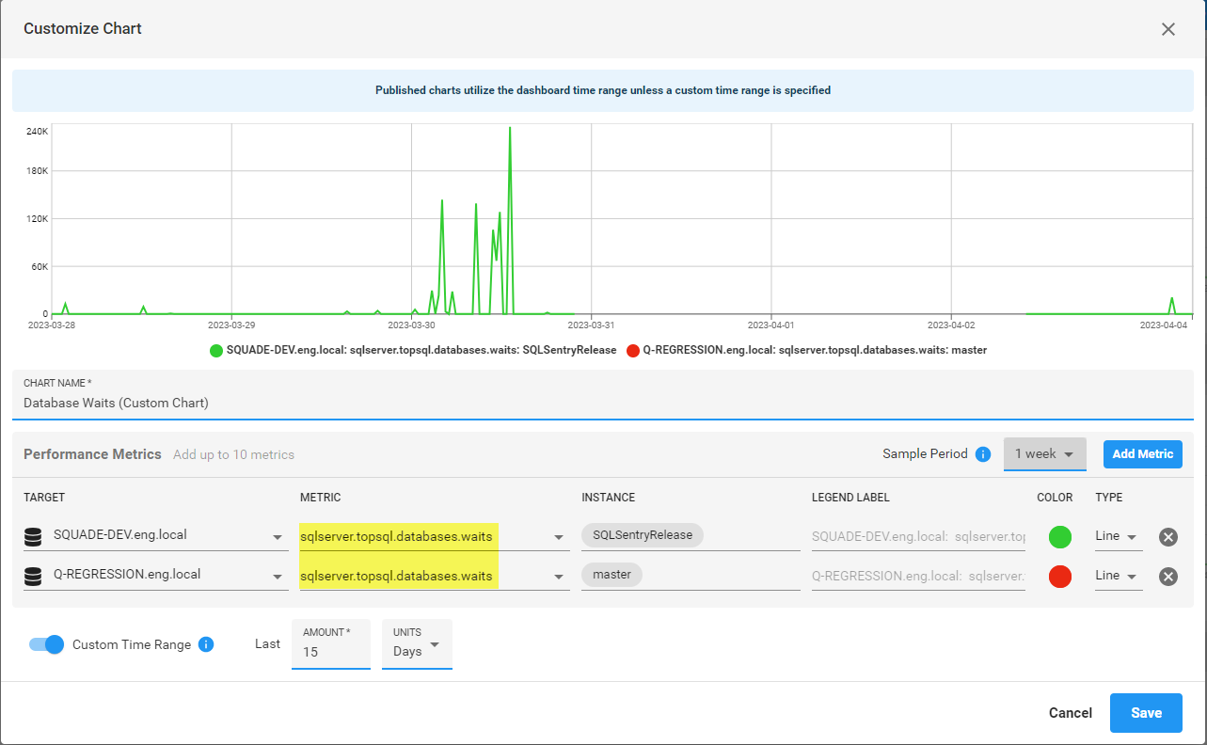Edit the Chart Name field
Screen dimensions: 1207x745
click(602, 395)
